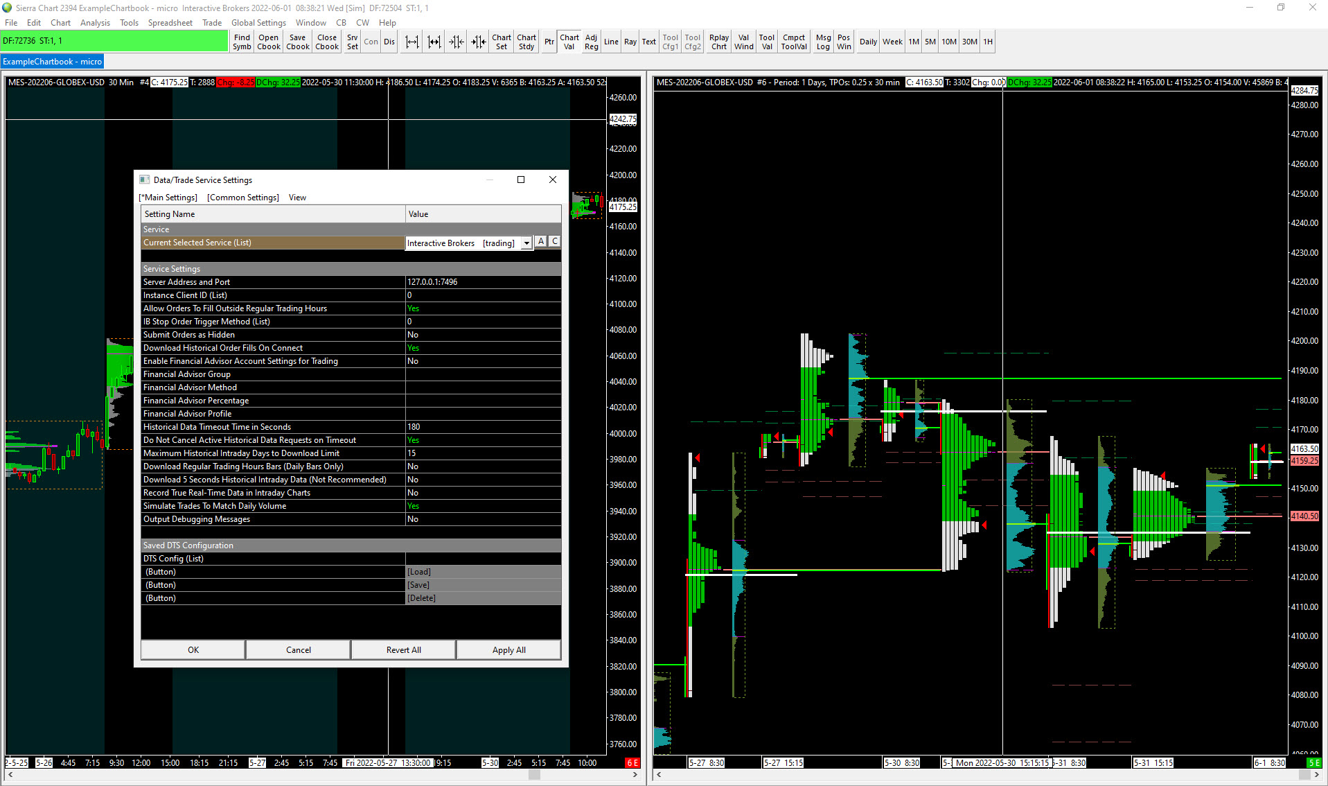Switch chart to Week timeframe
The image size is (1328, 786).
coord(892,42)
